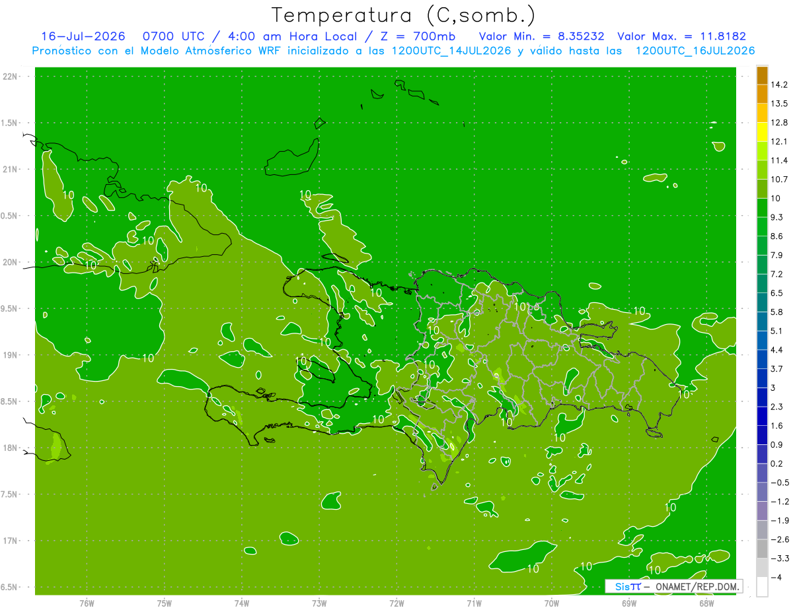Screen dimensions: 793x612
Task: Click the '-0.5' colorbar value
Action: [x=779, y=483]
